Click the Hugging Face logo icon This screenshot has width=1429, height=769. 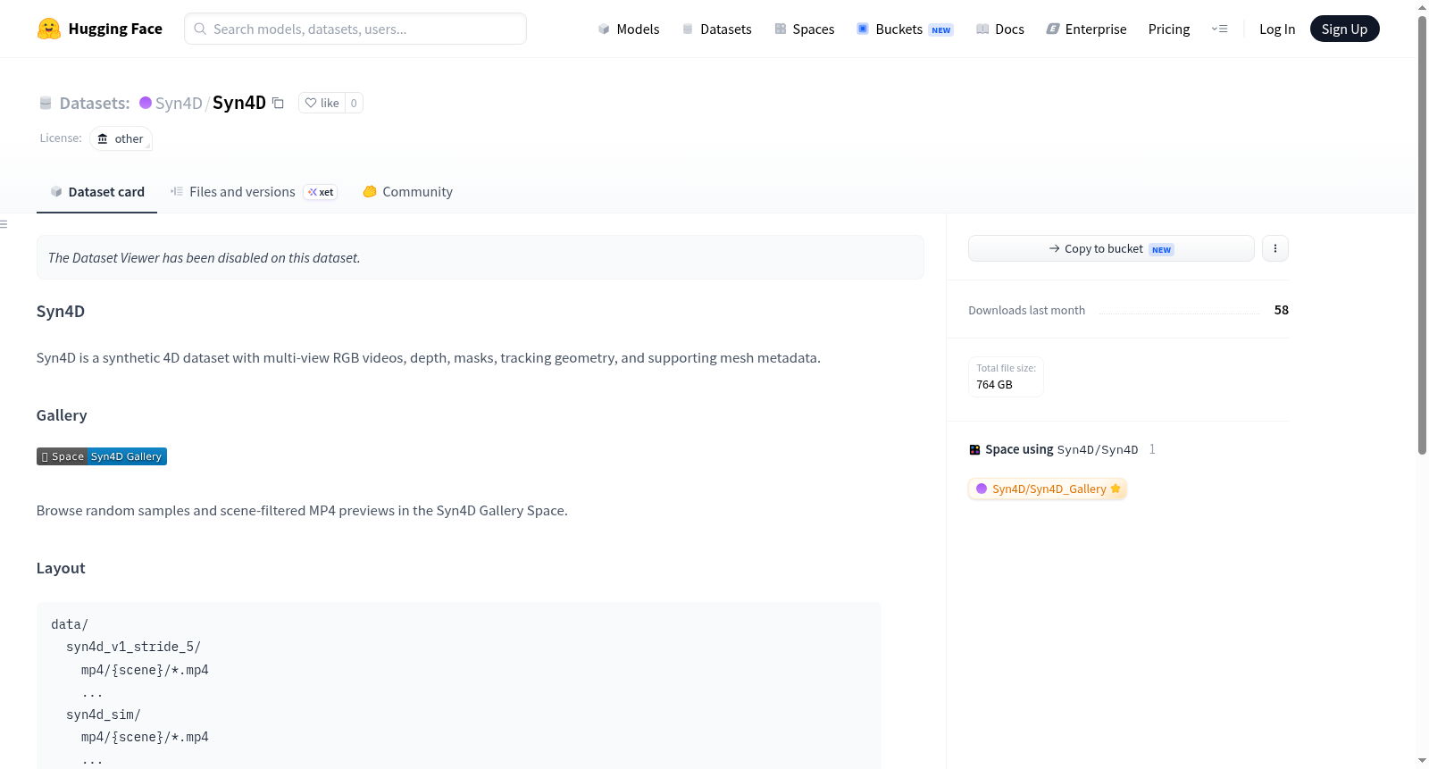coord(49,29)
